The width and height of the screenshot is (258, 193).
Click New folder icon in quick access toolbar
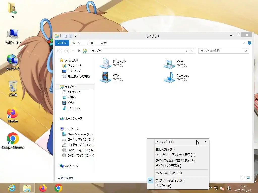coord(71,36)
